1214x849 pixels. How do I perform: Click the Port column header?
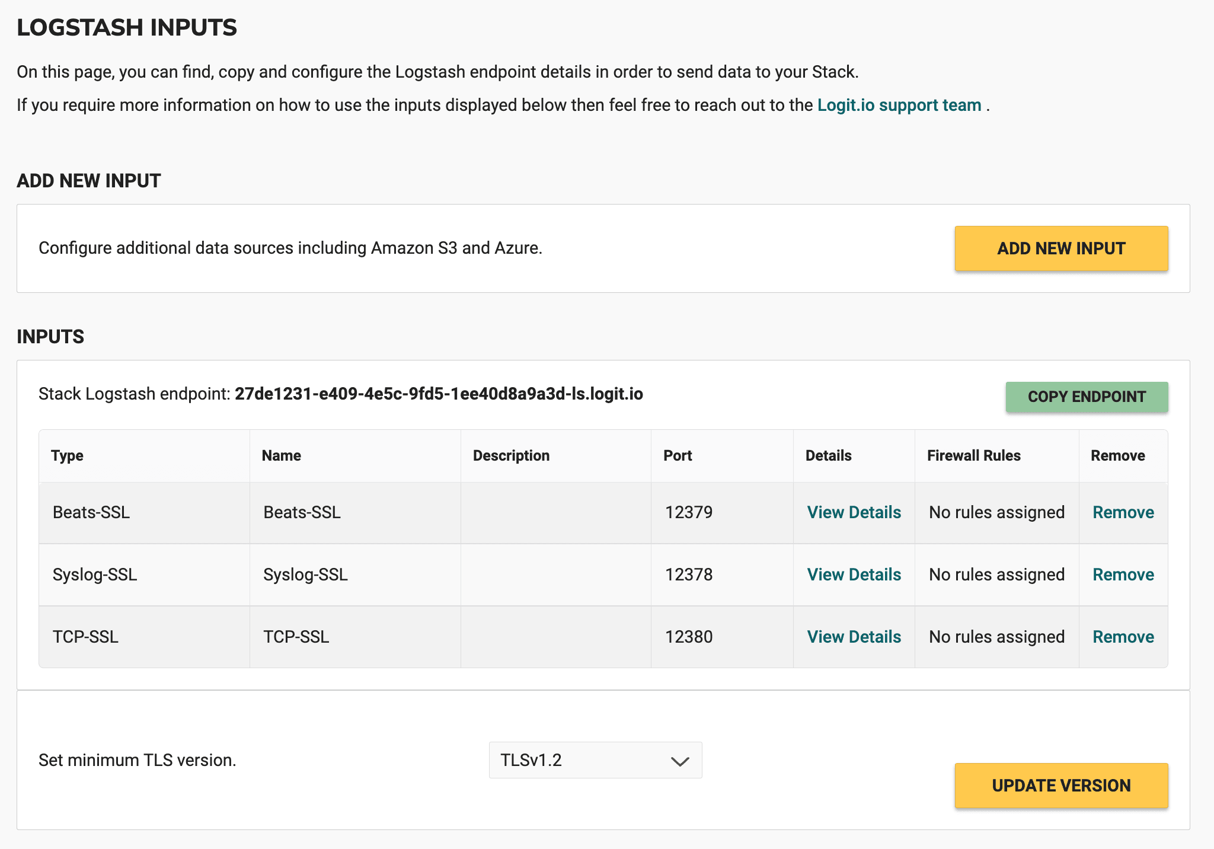click(x=678, y=455)
